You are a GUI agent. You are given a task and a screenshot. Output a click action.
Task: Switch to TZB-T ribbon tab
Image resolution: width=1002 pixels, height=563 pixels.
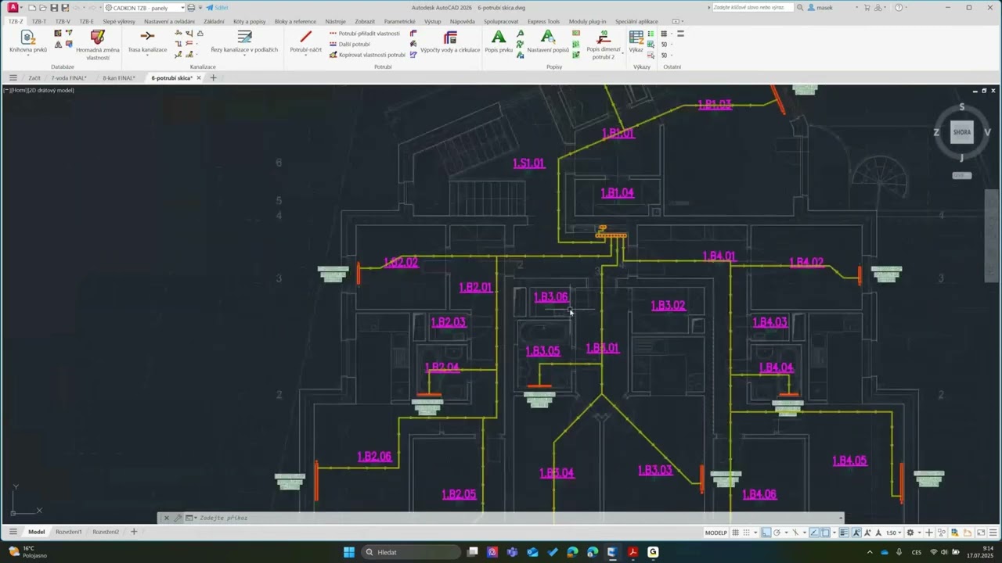point(38,22)
